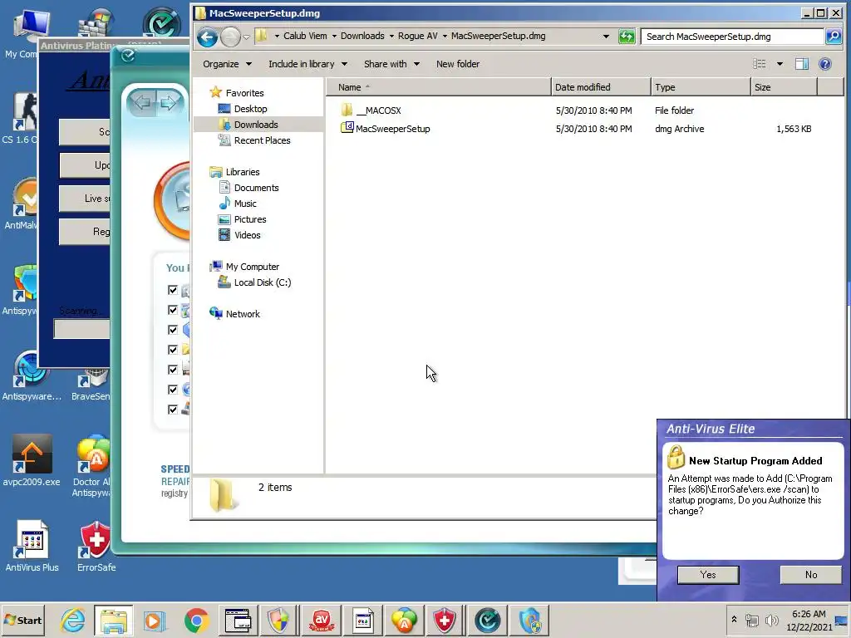Open Explorer help question mark icon
This screenshot has width=851, height=638.
coord(825,64)
